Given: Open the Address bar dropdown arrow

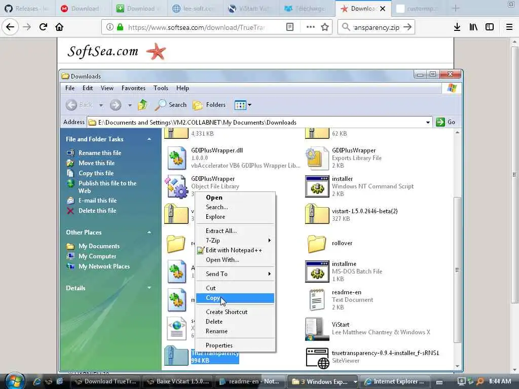Looking at the screenshot, I should tap(428, 123).
